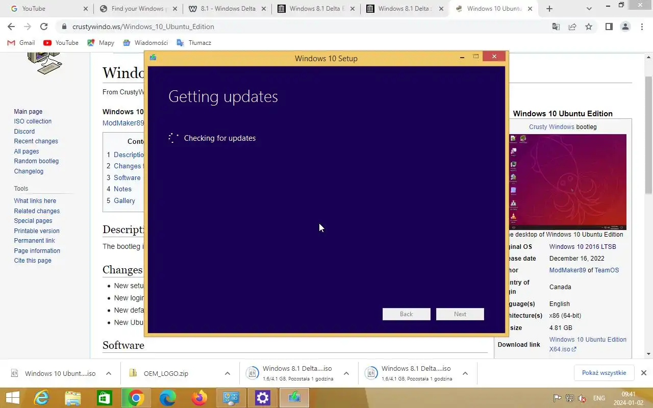Open the Wiadomości bookmark
This screenshot has width=653, height=408.
146,43
